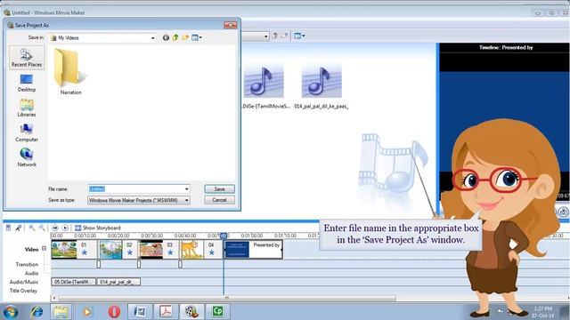The width and height of the screenshot is (570, 320).
Task: Switch to Adobe Reader on taskbar
Action: [x=166, y=311]
